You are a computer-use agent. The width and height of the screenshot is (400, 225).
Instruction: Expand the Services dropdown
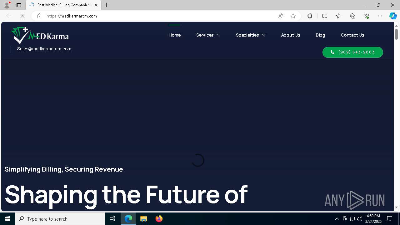[x=208, y=35]
